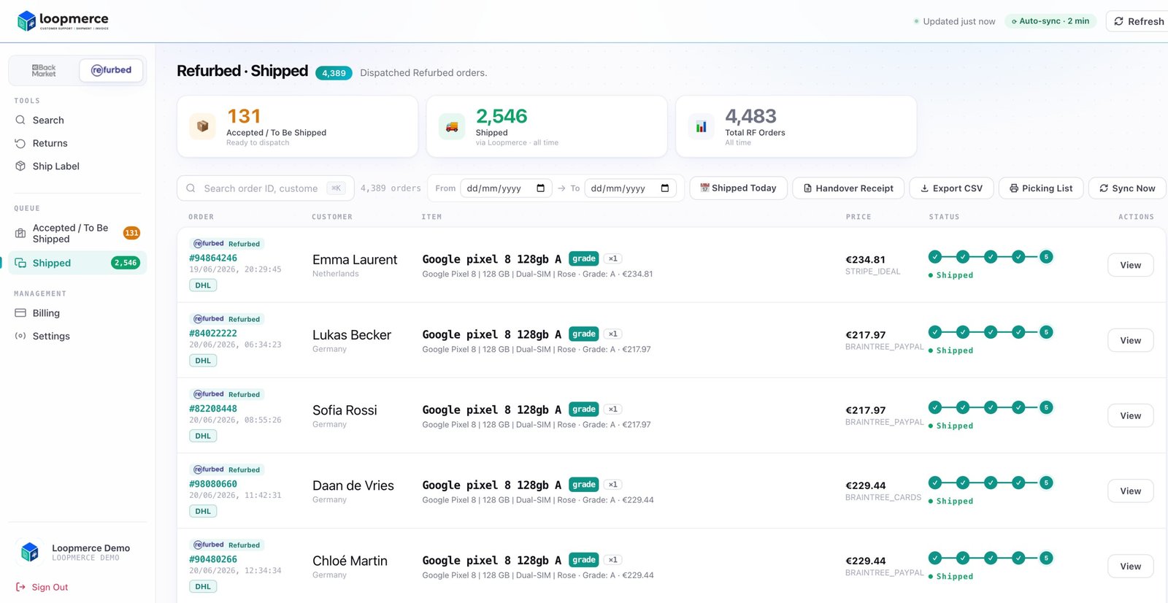Click the grade tag on Lukas Becker's item
The height and width of the screenshot is (603, 1168).
coord(583,334)
